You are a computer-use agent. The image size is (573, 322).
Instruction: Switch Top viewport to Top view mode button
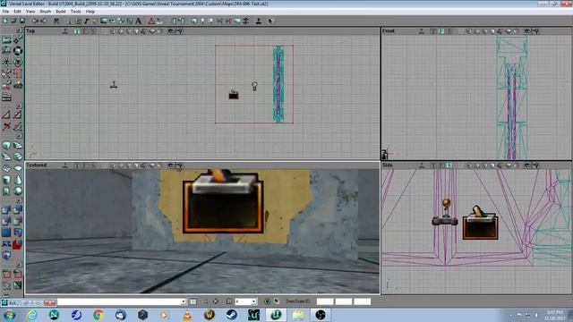click(77, 31)
